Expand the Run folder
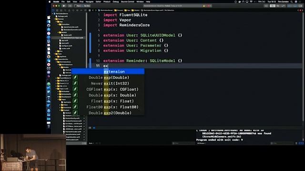 (x=56, y=51)
